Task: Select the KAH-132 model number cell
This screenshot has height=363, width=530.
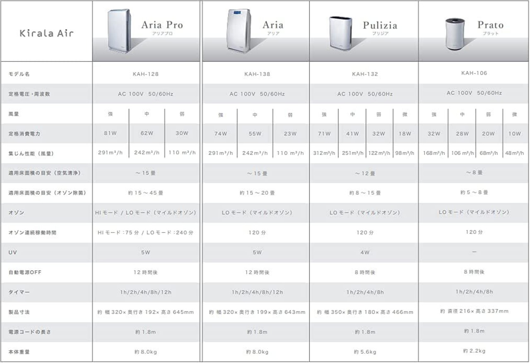Action: [365, 74]
